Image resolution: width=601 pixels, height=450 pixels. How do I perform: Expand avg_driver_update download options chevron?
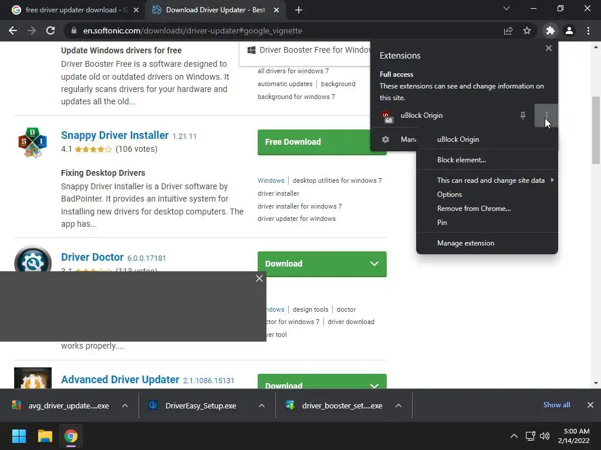(x=124, y=405)
